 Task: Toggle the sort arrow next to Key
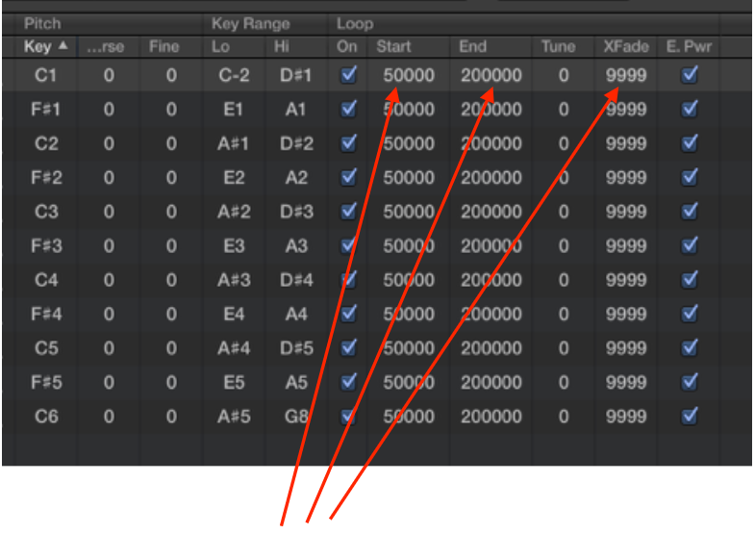pyautogui.click(x=63, y=46)
